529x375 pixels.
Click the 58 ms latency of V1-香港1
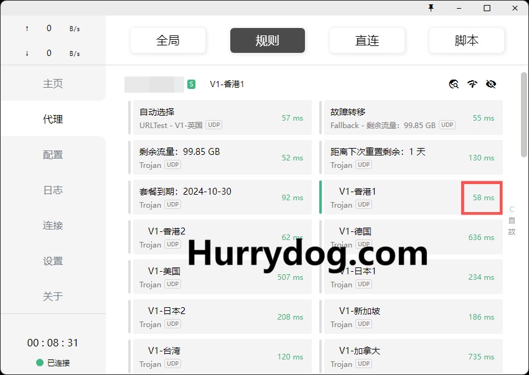point(482,198)
